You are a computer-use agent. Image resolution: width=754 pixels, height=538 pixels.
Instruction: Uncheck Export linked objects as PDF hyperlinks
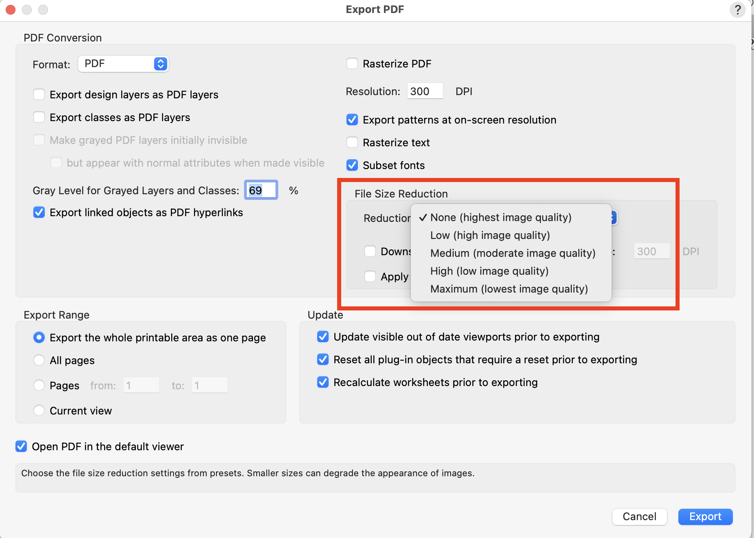pos(39,213)
